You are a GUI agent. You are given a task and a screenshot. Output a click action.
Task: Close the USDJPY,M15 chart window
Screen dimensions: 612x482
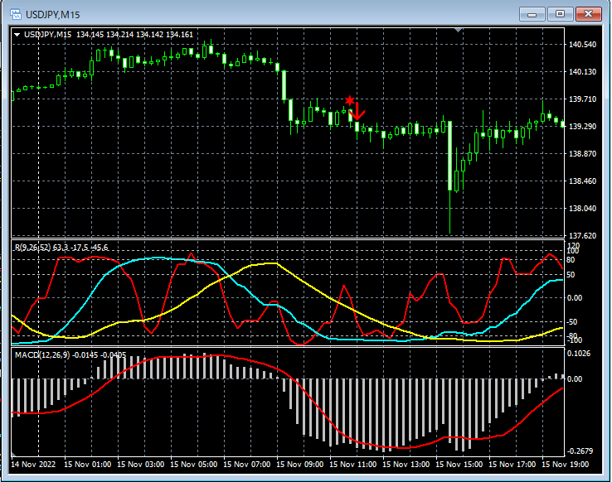590,14
